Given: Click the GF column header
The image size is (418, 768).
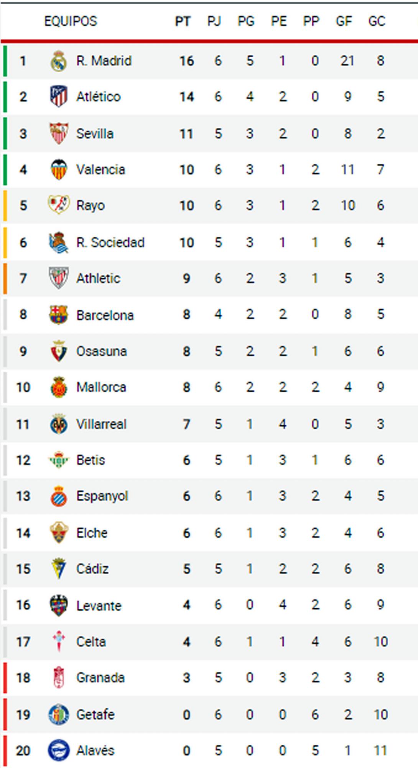Looking at the screenshot, I should (x=344, y=21).
